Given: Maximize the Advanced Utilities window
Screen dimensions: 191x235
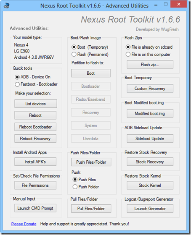Looking at the screenshot, I should pos(166,4).
